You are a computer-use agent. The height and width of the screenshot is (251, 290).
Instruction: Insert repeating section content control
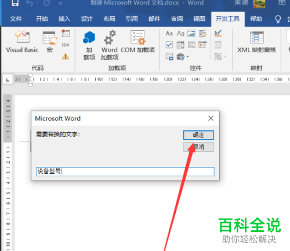169,57
